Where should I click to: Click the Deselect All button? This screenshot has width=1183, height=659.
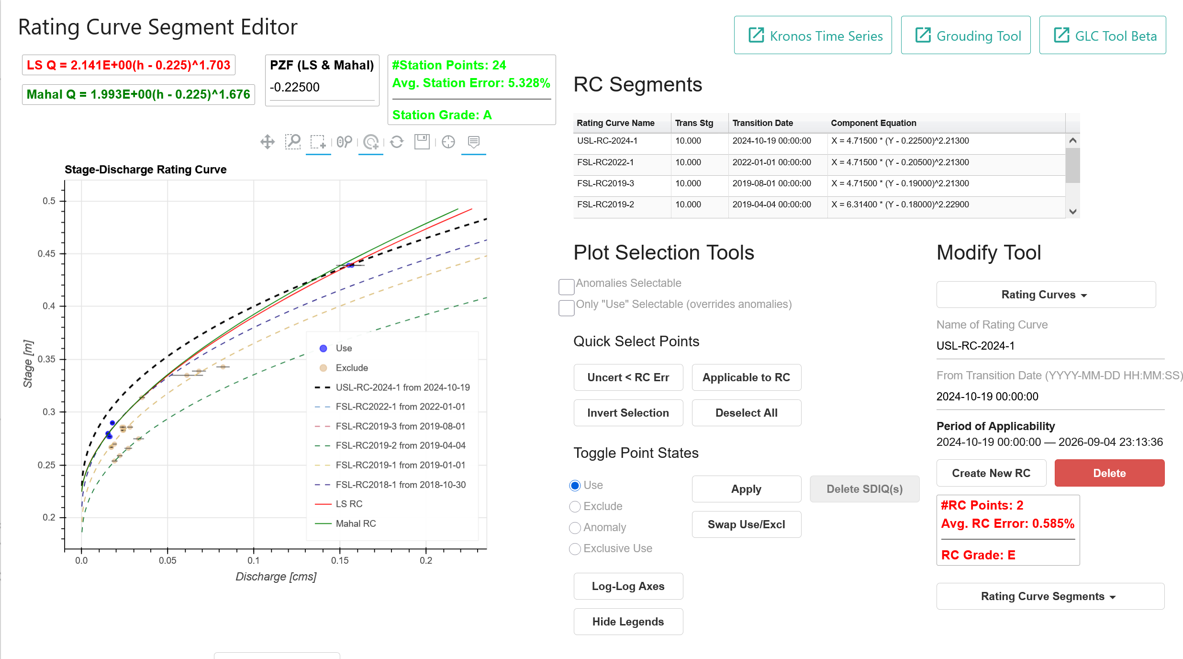(746, 413)
